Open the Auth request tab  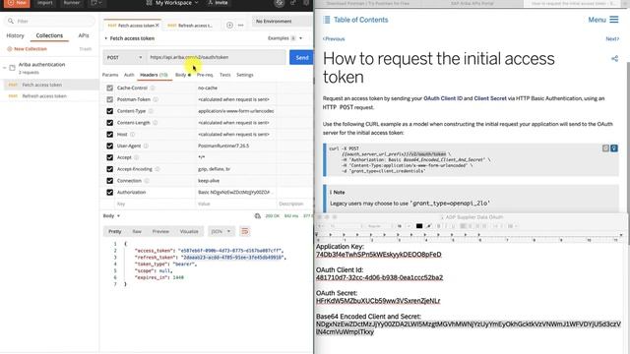[129, 75]
